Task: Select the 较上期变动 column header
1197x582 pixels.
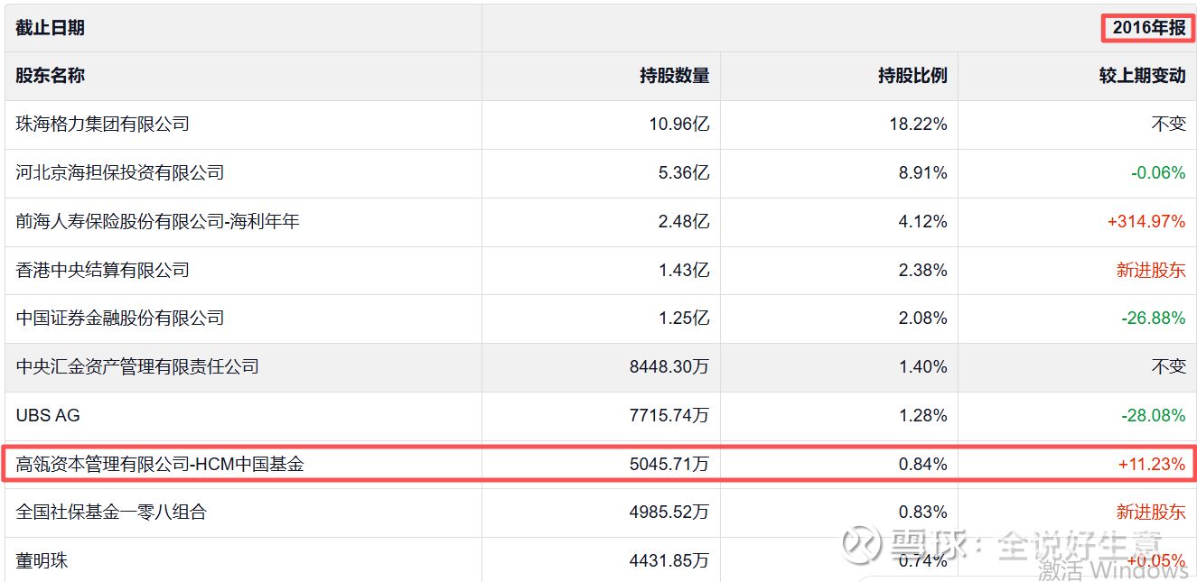Action: coord(1142,76)
